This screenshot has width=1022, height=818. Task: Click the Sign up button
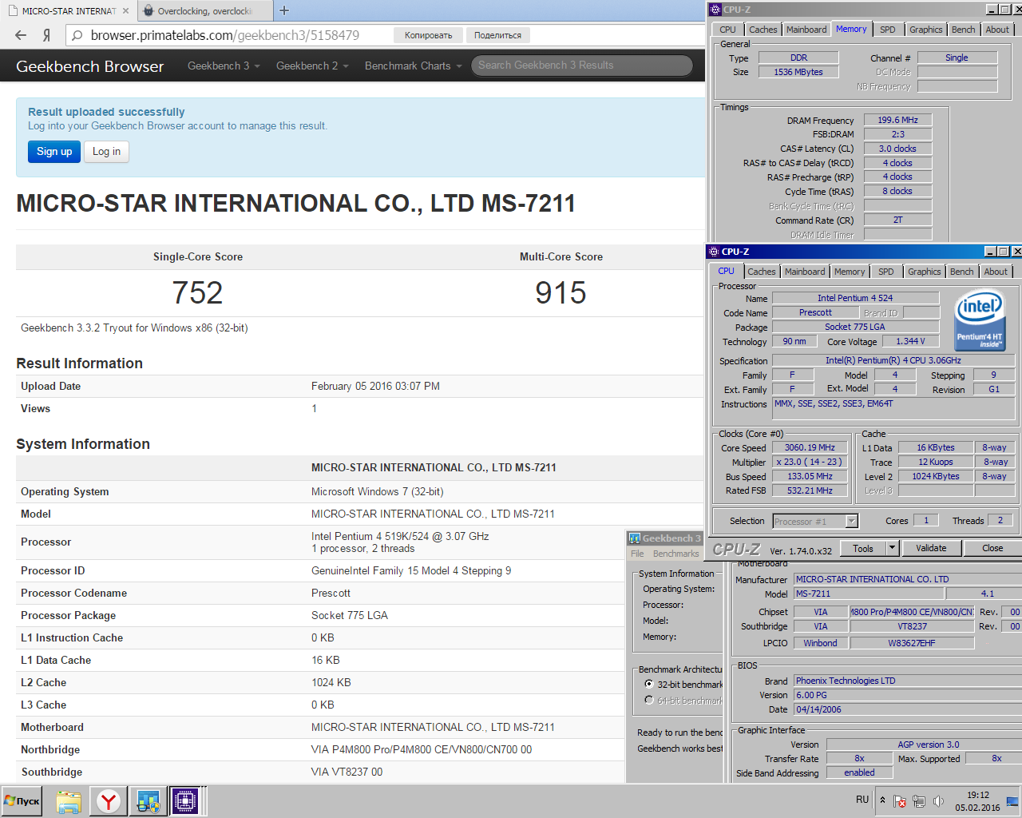pos(54,152)
